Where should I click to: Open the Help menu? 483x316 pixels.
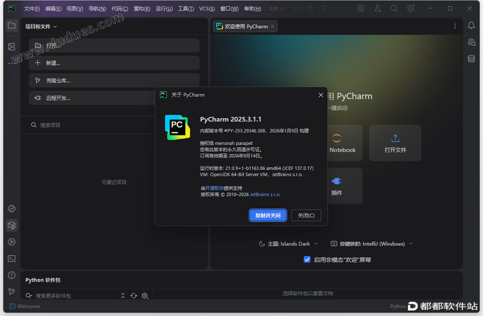click(253, 9)
